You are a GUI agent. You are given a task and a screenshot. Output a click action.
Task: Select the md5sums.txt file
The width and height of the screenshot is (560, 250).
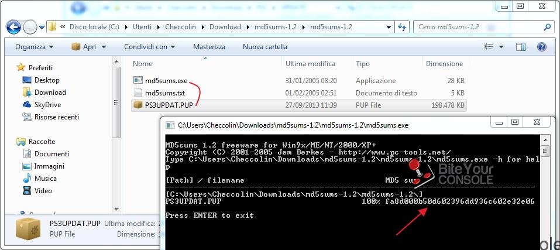coord(165,93)
